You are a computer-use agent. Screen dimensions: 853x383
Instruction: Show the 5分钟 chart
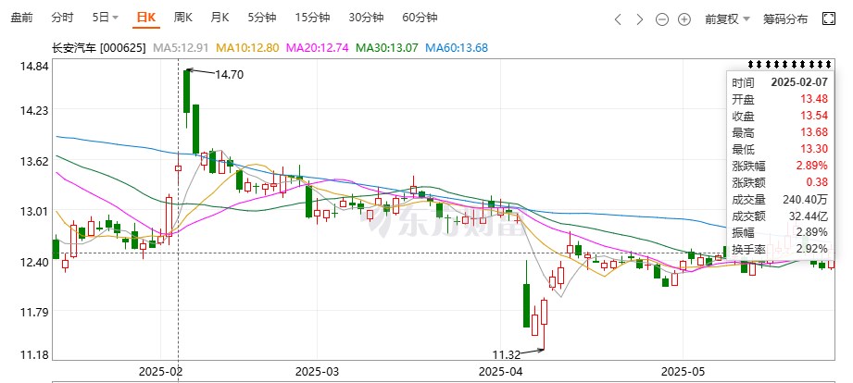(x=262, y=18)
